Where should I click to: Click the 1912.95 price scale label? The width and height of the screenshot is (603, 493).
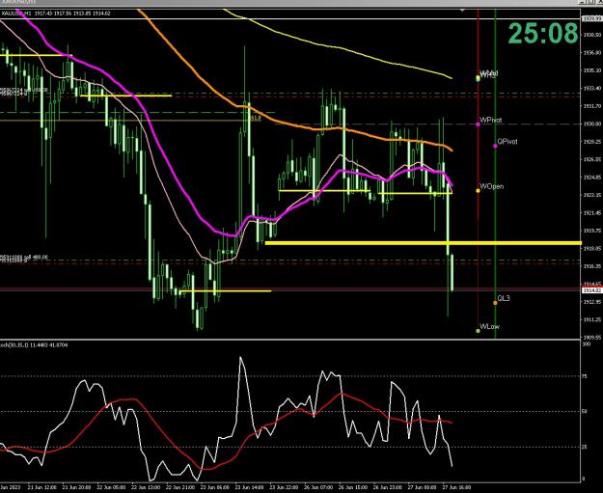(x=592, y=302)
